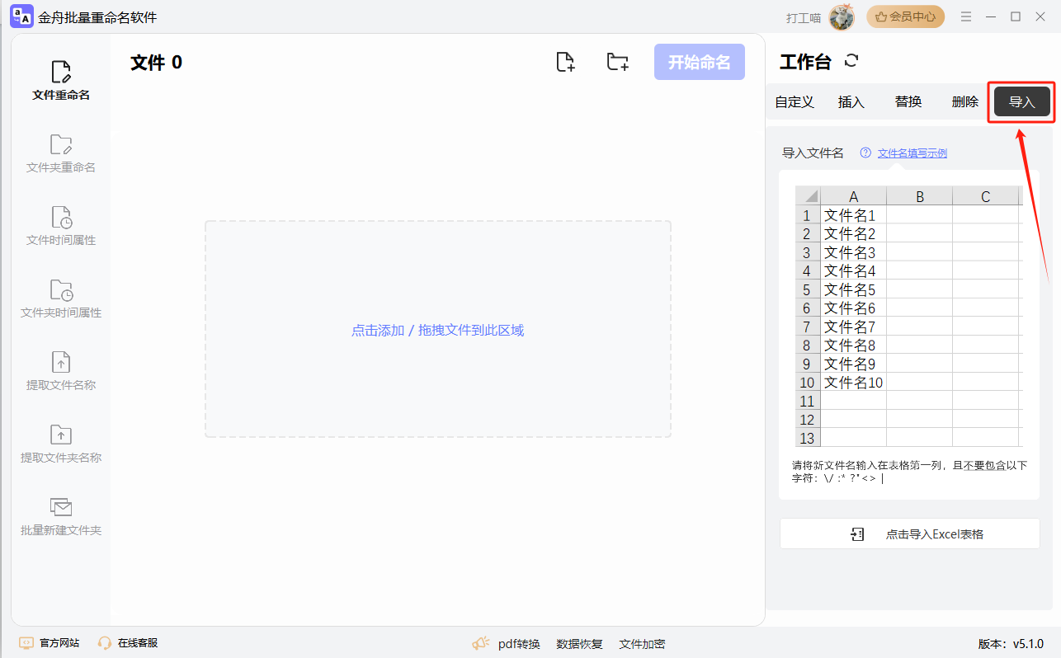Click the 会员中心 button

[x=905, y=16]
